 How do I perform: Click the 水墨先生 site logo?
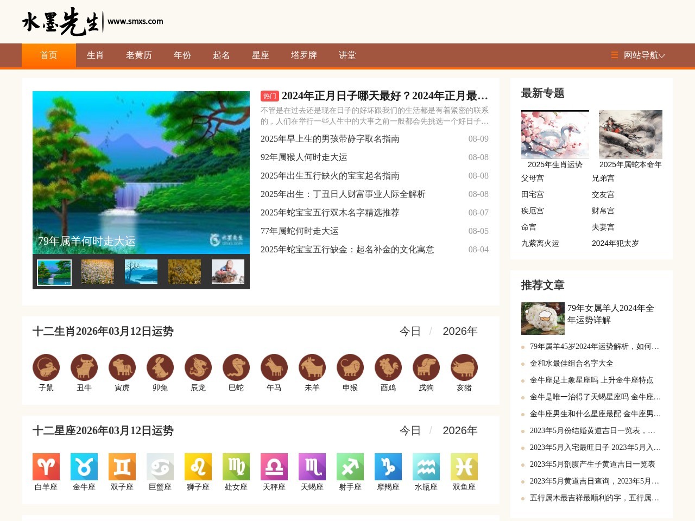(60, 21)
